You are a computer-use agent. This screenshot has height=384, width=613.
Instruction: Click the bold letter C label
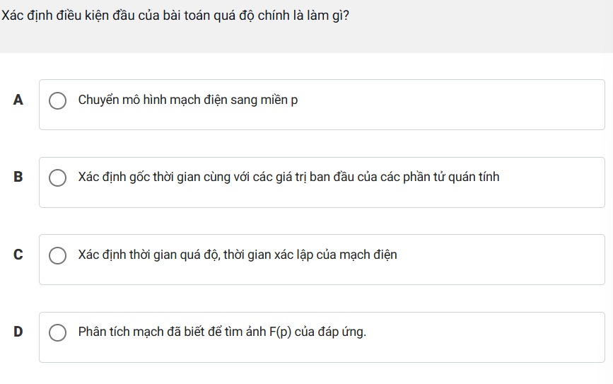pos(18,255)
